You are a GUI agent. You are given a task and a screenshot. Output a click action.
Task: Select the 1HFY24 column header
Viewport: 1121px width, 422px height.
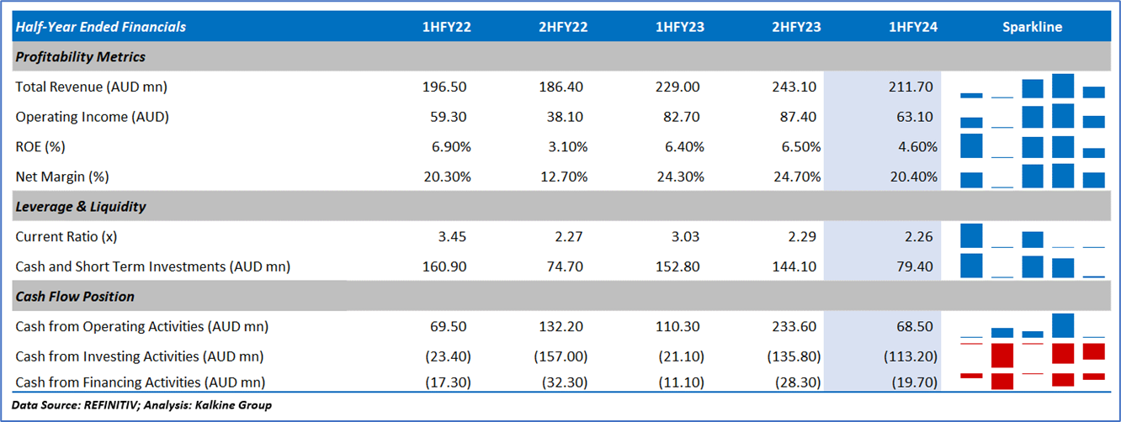913,27
